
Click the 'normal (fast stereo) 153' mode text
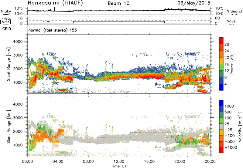coord(53,30)
